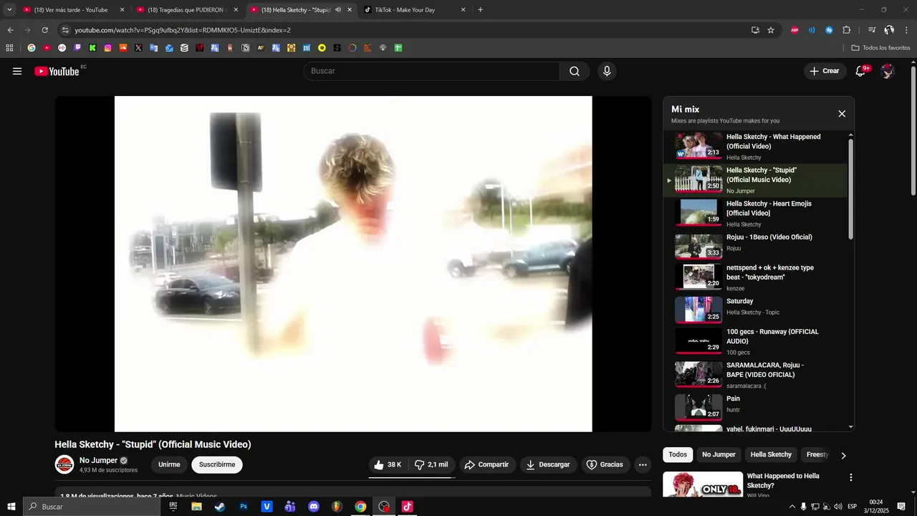The image size is (917, 516).
Task: Open the YouTube account avatar menu
Action: coord(888,71)
